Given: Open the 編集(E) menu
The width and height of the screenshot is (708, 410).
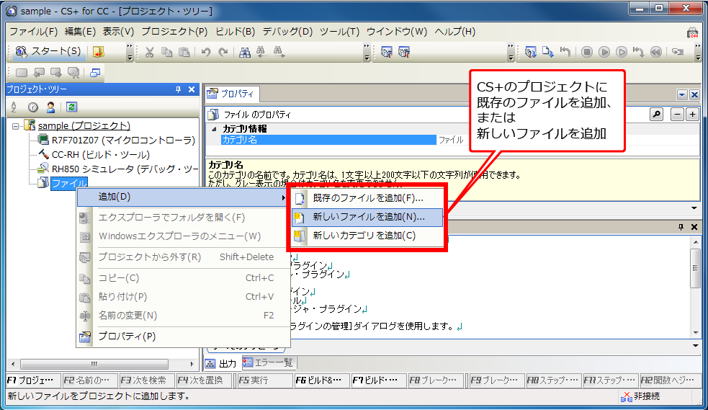Looking at the screenshot, I should (80, 31).
